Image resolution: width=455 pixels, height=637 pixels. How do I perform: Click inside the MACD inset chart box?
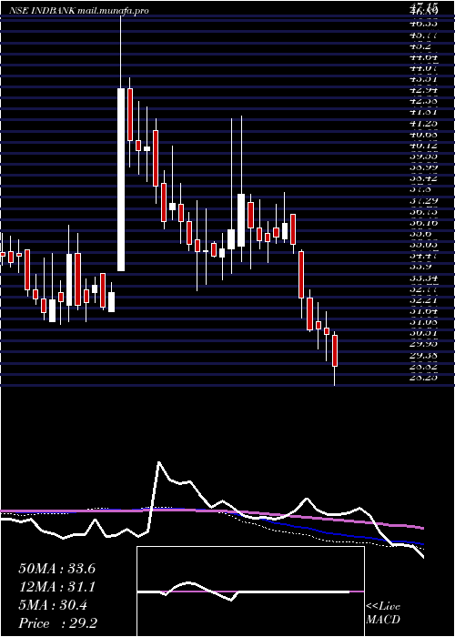click(x=250, y=591)
